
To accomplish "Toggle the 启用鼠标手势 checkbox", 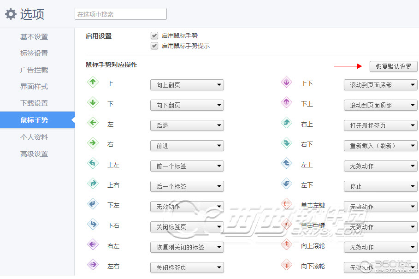I will tap(154, 36).
